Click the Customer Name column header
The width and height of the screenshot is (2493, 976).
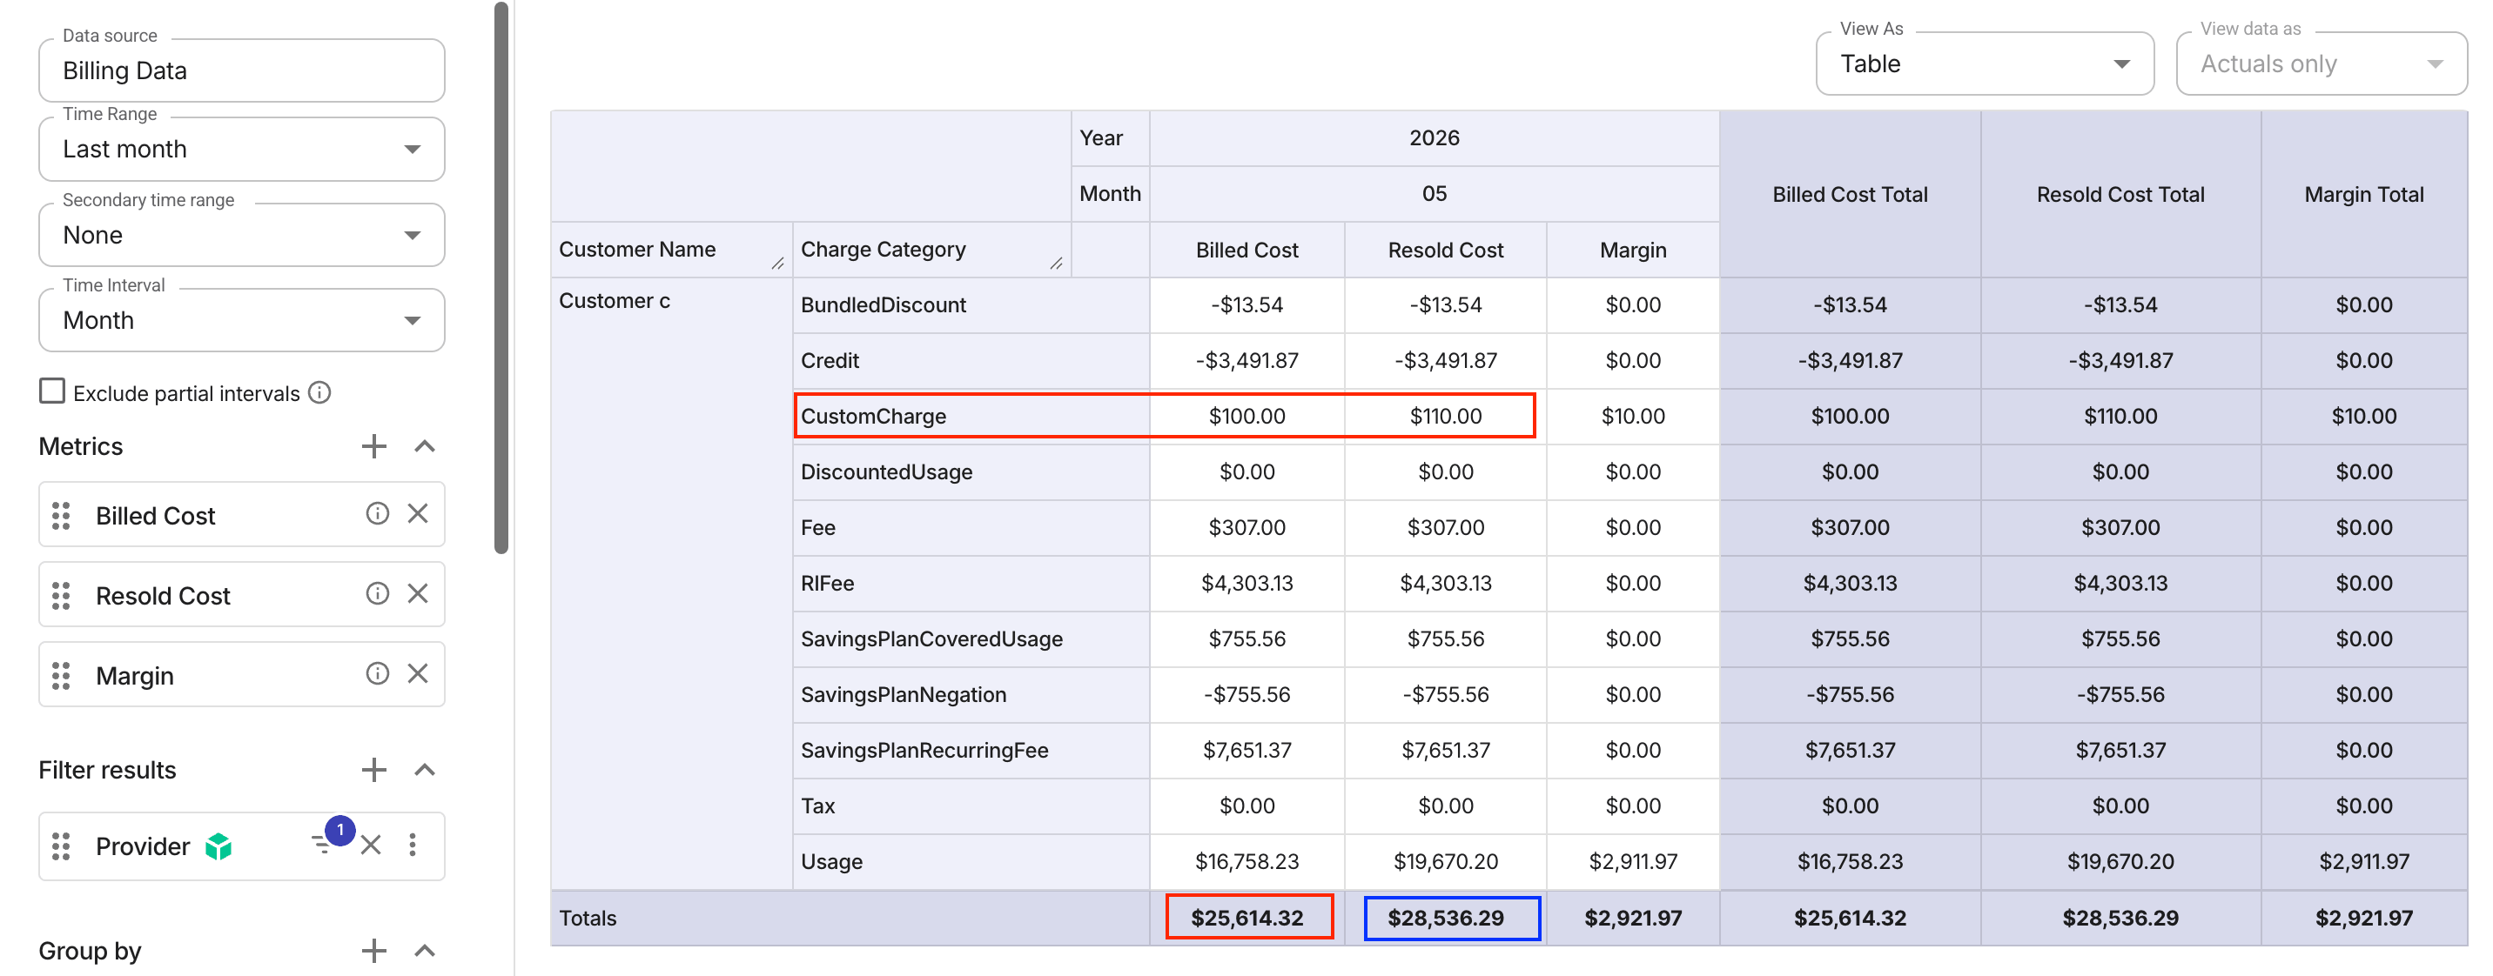672,250
